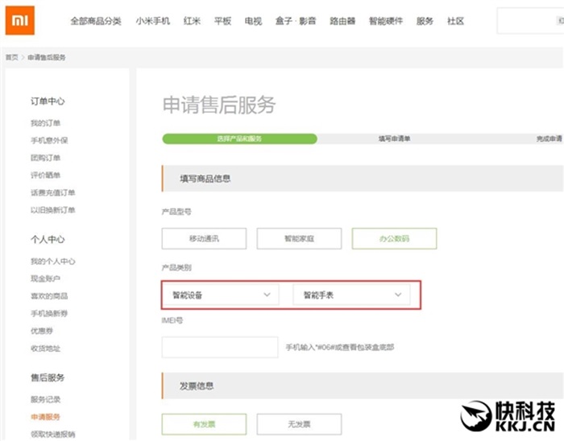Click the 发票信息 section header
Viewport: 564px width, 441px height.
tap(363, 385)
